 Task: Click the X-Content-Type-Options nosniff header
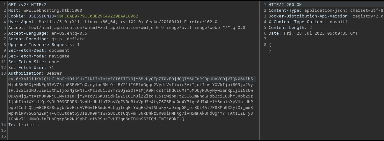click(308, 22)
